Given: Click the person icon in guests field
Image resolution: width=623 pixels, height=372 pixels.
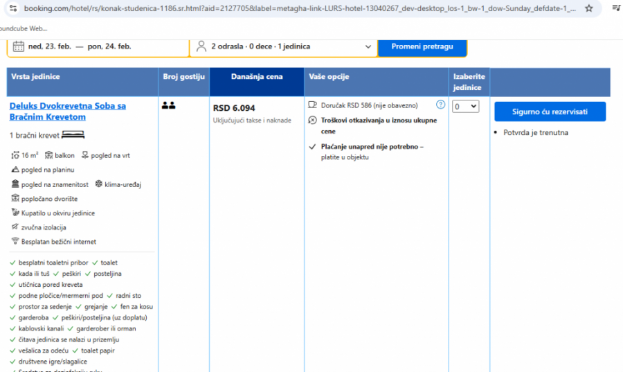Looking at the screenshot, I should point(201,46).
